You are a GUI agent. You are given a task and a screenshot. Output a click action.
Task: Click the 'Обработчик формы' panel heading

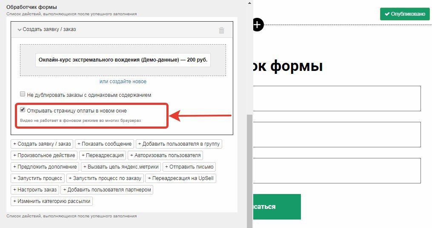tap(31, 7)
